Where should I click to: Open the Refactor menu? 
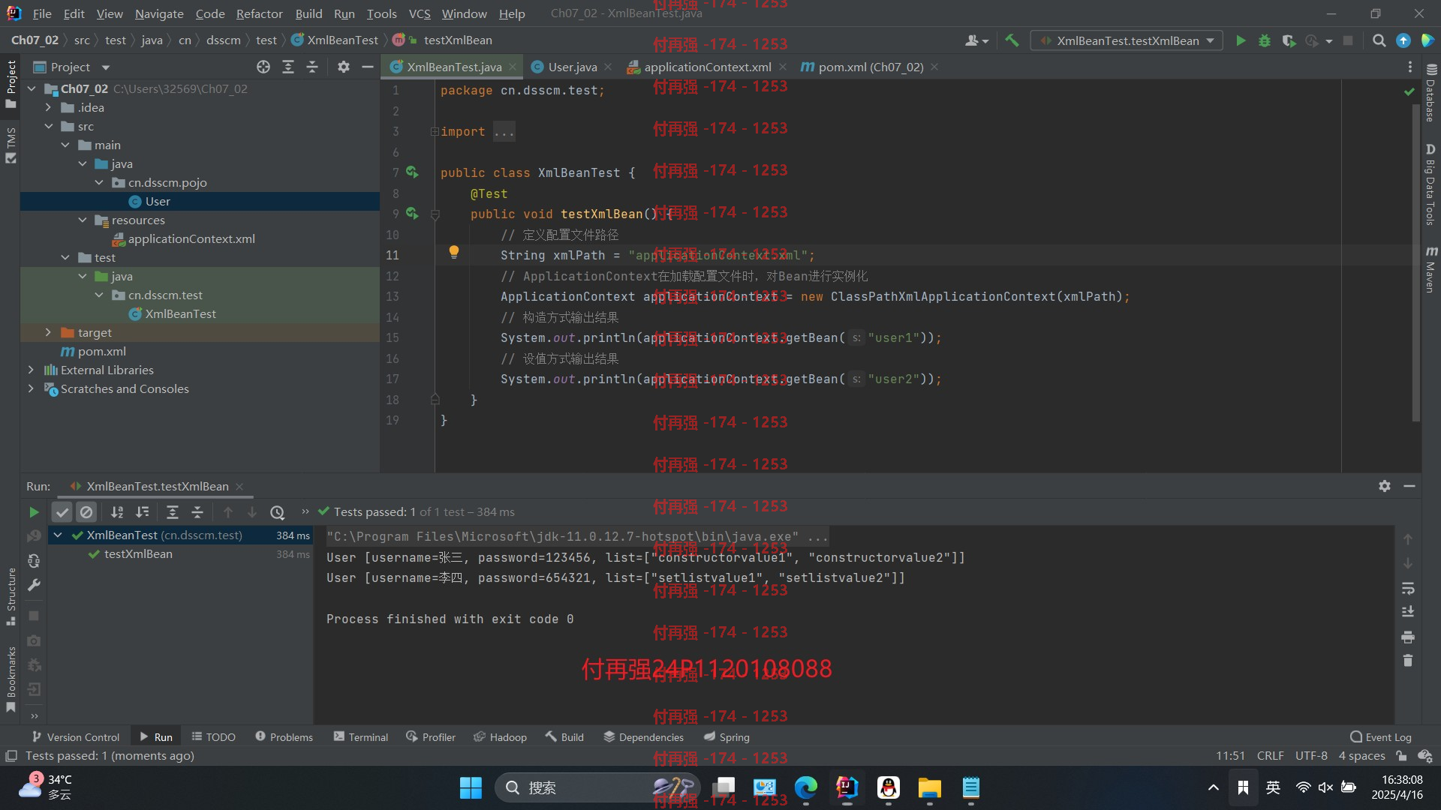(259, 13)
